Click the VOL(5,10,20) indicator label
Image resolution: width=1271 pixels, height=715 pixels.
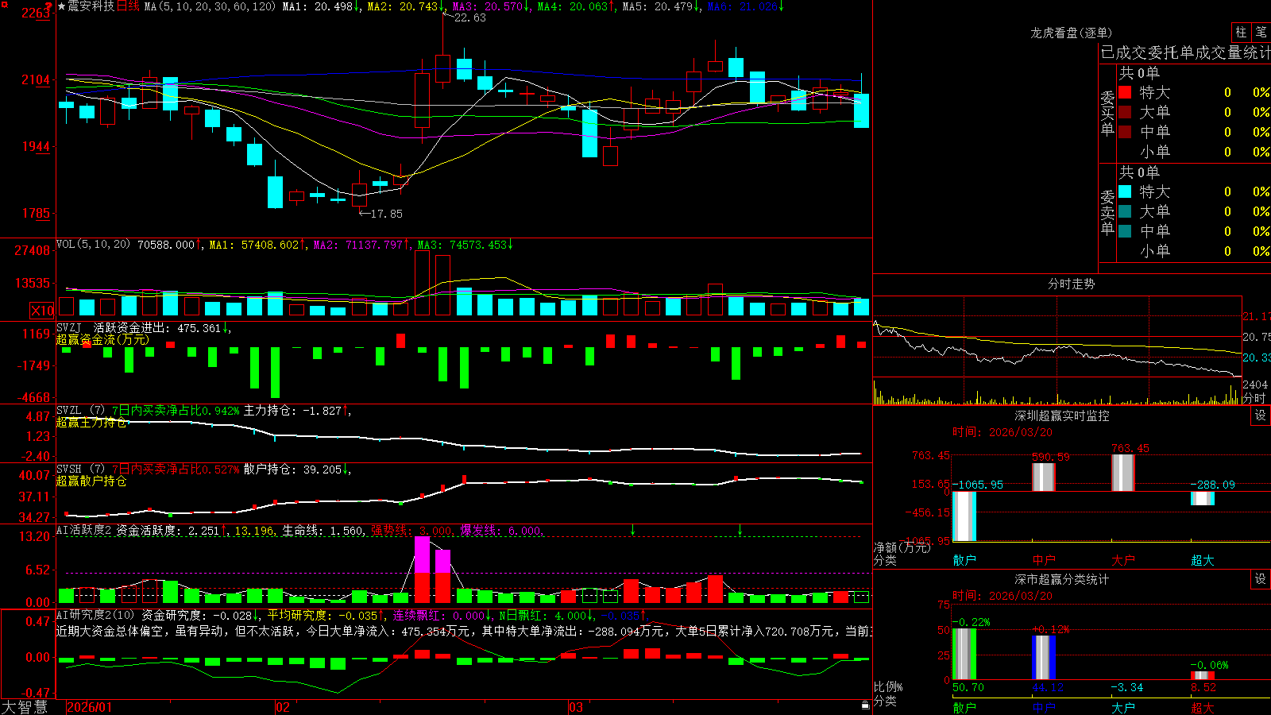pyautogui.click(x=93, y=245)
